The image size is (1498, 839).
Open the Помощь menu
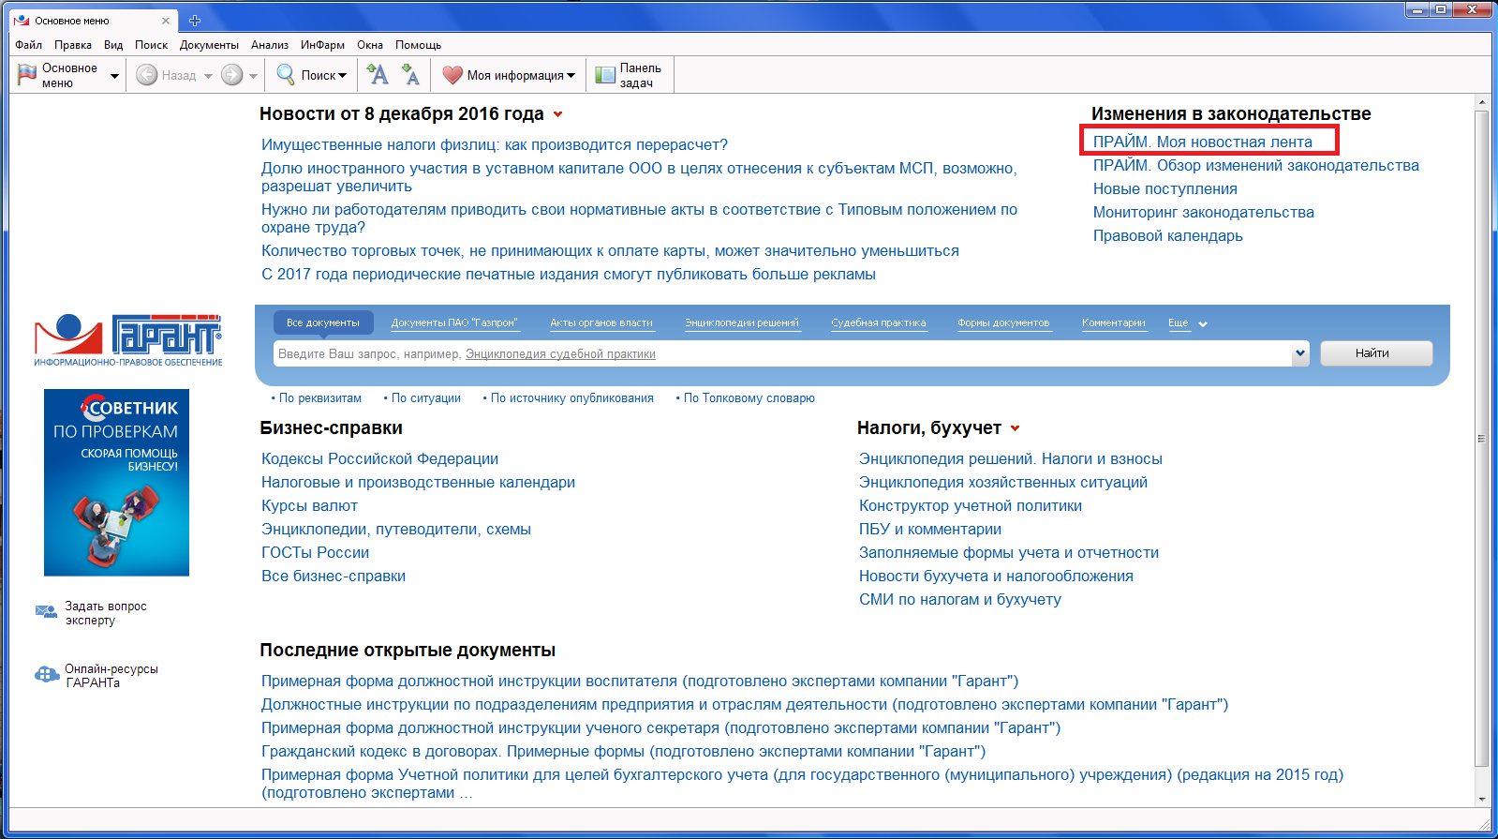pos(418,45)
